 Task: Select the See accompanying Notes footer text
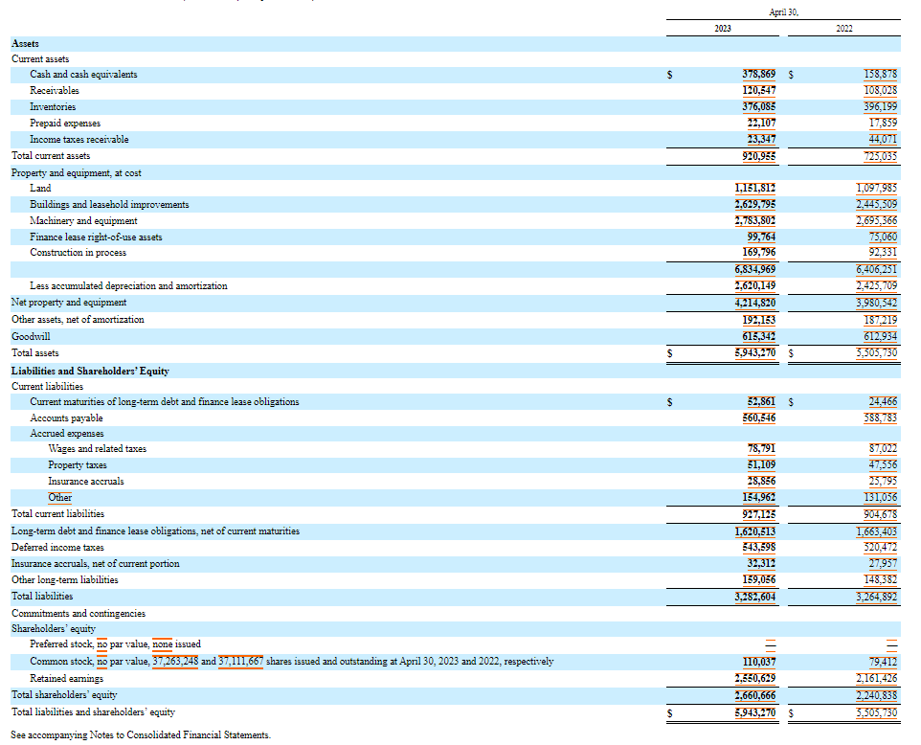point(139,734)
